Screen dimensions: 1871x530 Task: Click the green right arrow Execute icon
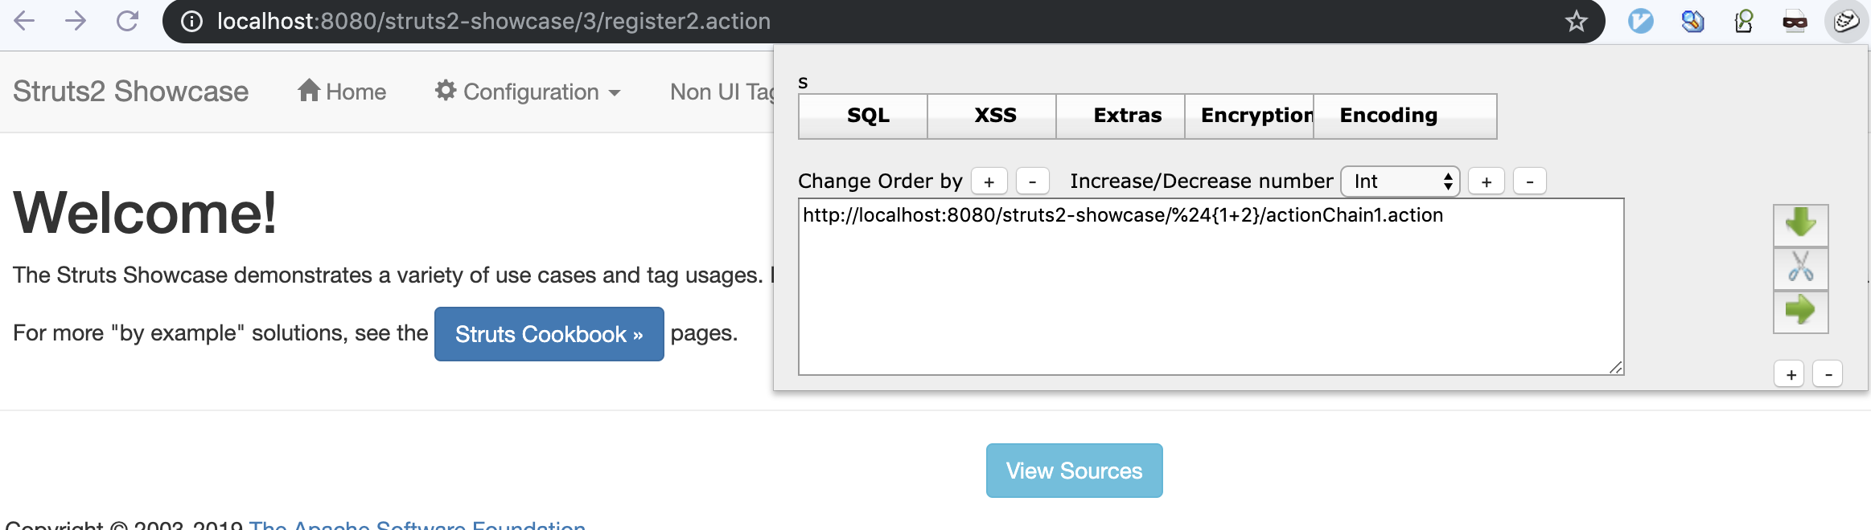point(1800,311)
